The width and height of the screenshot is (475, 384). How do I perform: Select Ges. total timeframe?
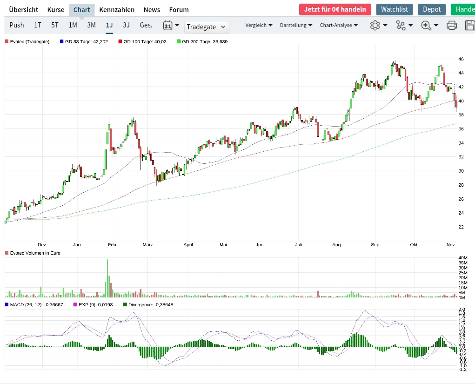click(146, 25)
